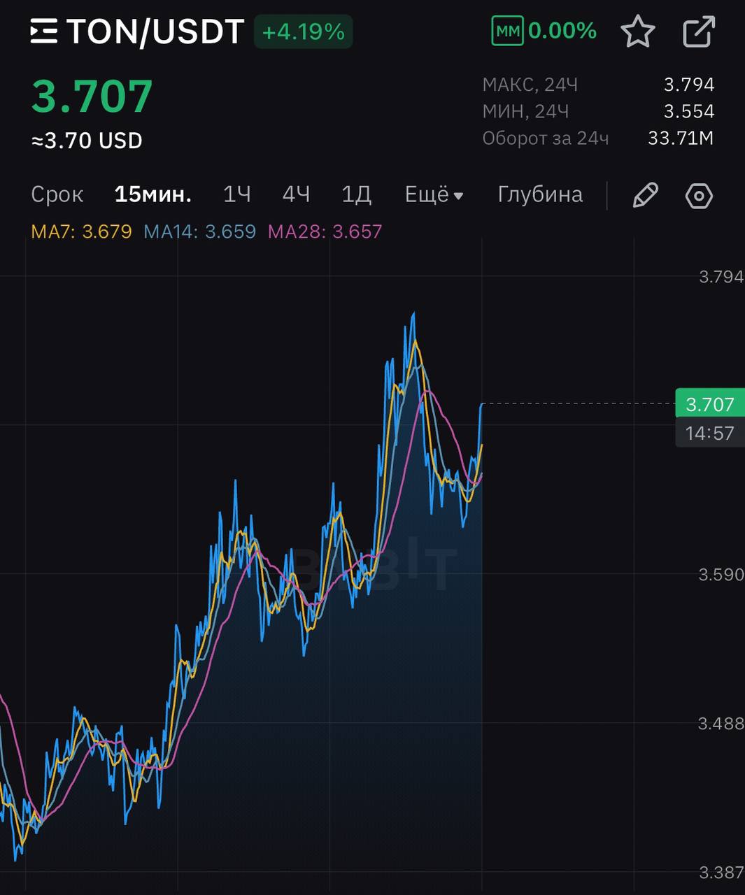The height and width of the screenshot is (895, 745).
Task: Tap the green 3.707 price marker
Action: pyautogui.click(x=710, y=404)
